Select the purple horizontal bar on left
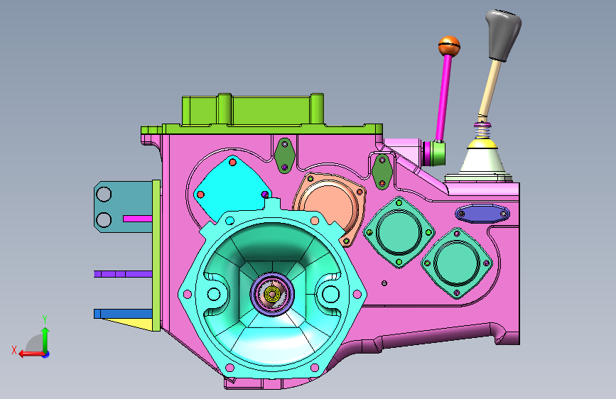The height and width of the screenshot is (399, 616). 123,274
